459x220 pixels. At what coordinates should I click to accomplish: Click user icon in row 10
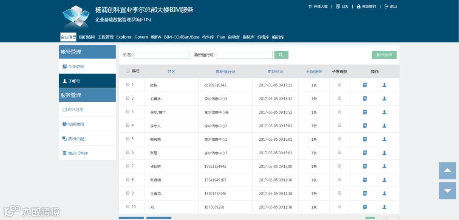click(384, 207)
